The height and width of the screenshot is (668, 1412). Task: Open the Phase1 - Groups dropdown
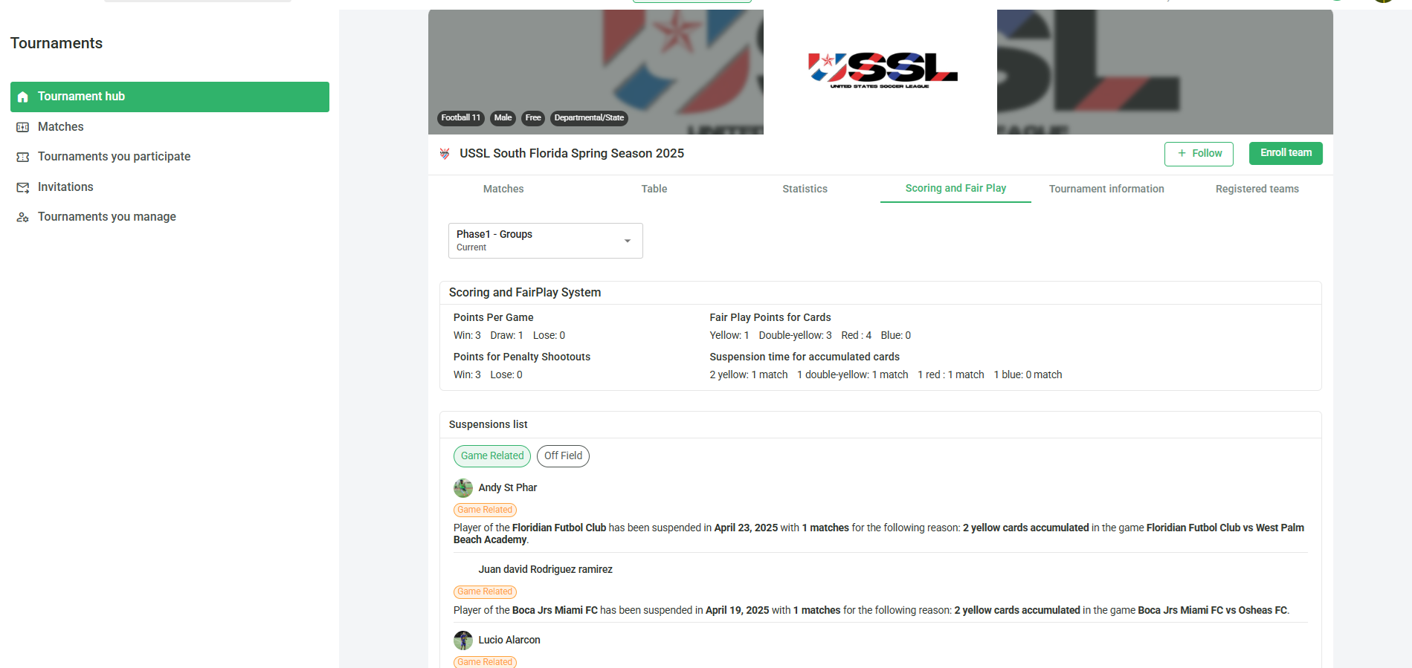(546, 241)
